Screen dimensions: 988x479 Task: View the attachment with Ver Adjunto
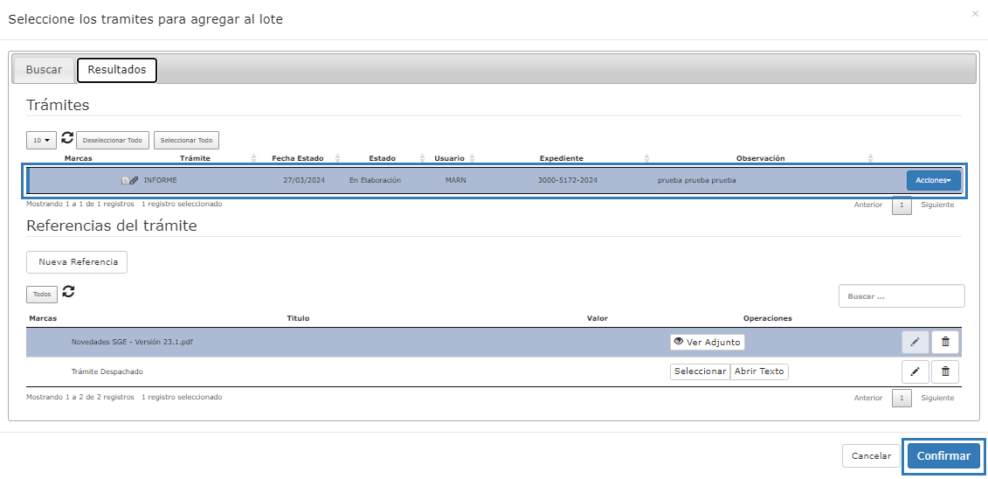point(707,343)
